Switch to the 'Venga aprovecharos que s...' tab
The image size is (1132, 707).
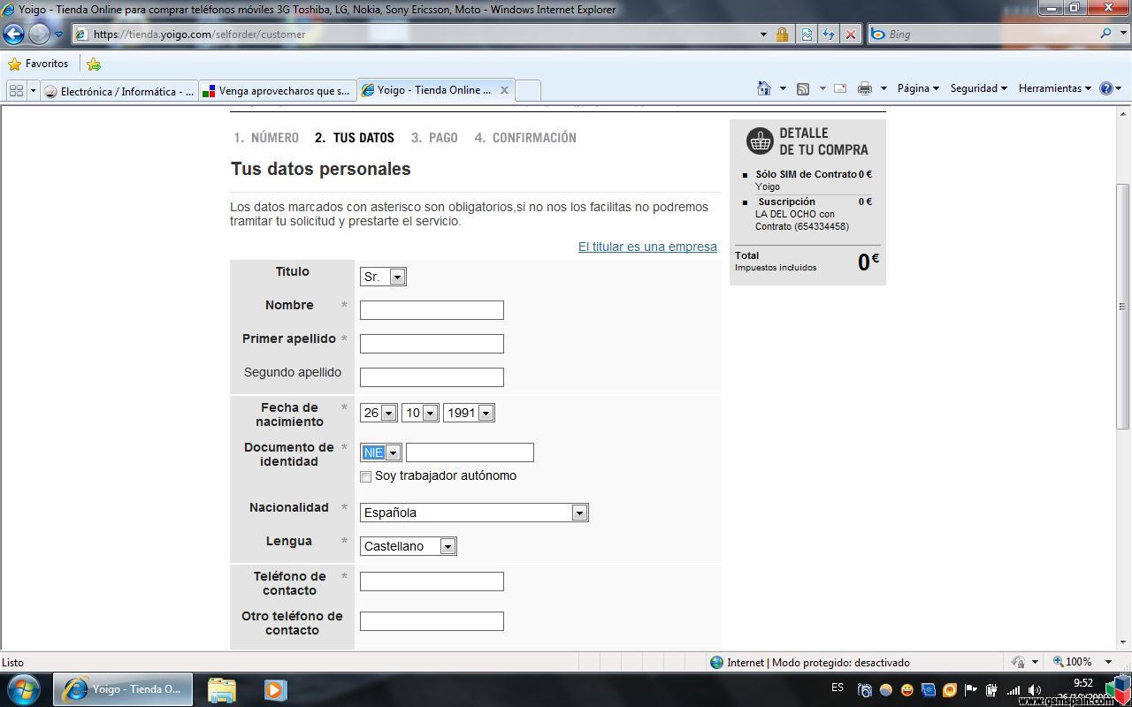point(278,91)
